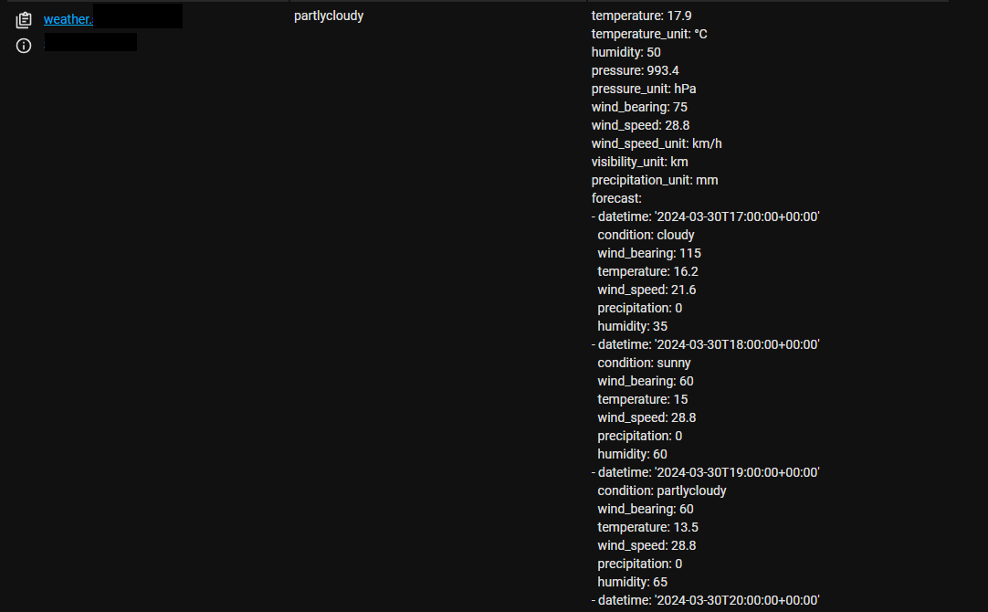The height and width of the screenshot is (612, 988).
Task: Select the 19:00 forecast datetime entry
Action: pos(706,473)
